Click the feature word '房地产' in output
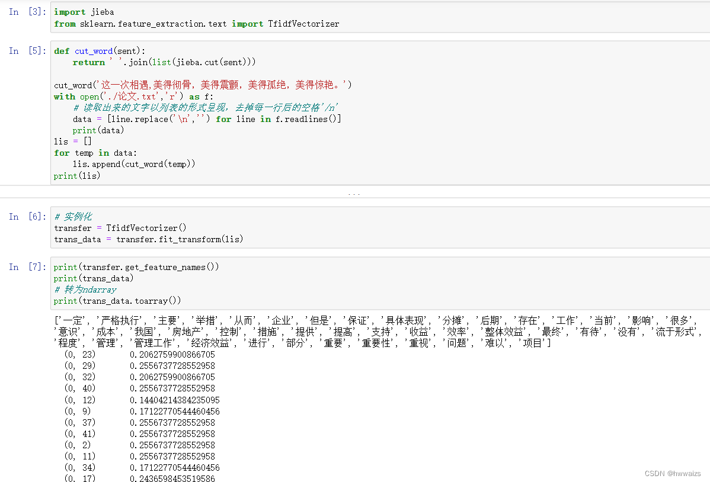 187,332
